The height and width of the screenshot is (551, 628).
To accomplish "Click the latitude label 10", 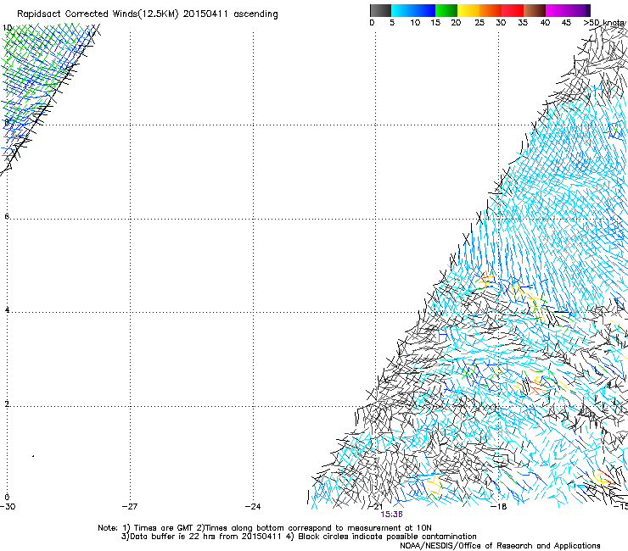I will tap(7, 28).
